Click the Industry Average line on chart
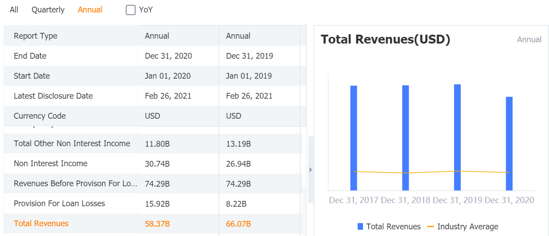Viewport: 549px width, 236px height. (431, 172)
